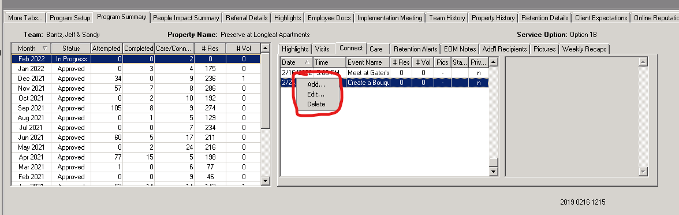
Task: Select the Program Summary tab
Action: pos(122,17)
